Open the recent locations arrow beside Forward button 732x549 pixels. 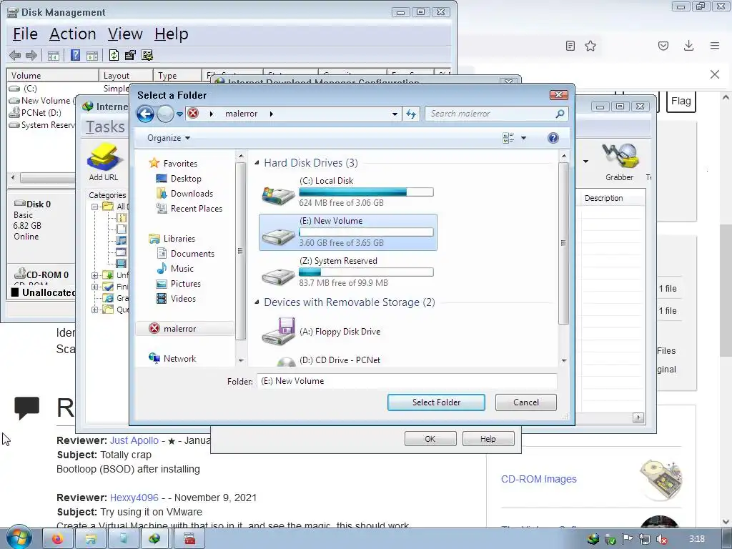click(179, 114)
